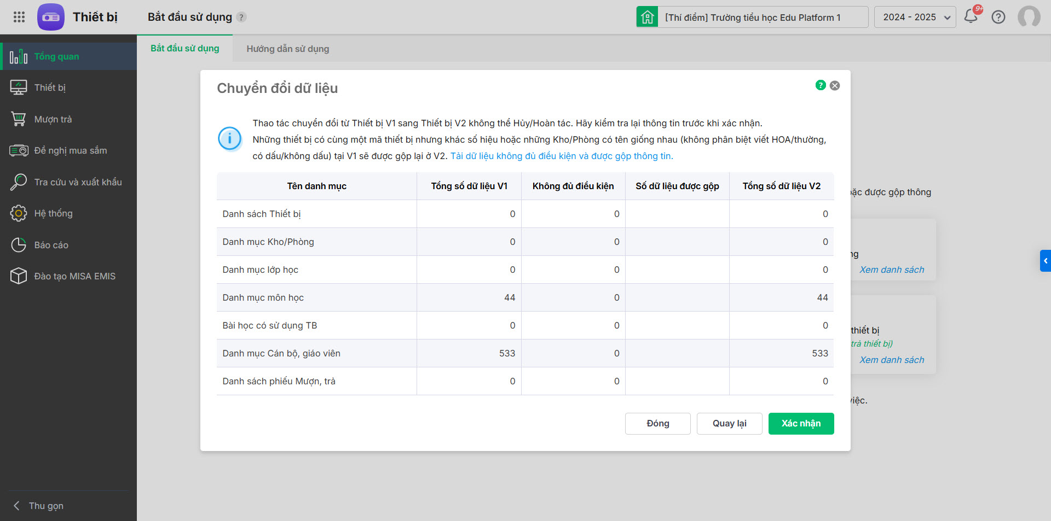Open the help question mark in header
This screenshot has width=1051, height=521.
pyautogui.click(x=998, y=17)
